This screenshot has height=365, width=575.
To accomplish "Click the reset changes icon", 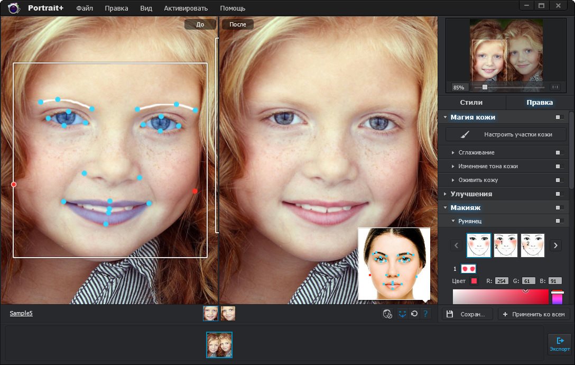I will coord(414,313).
